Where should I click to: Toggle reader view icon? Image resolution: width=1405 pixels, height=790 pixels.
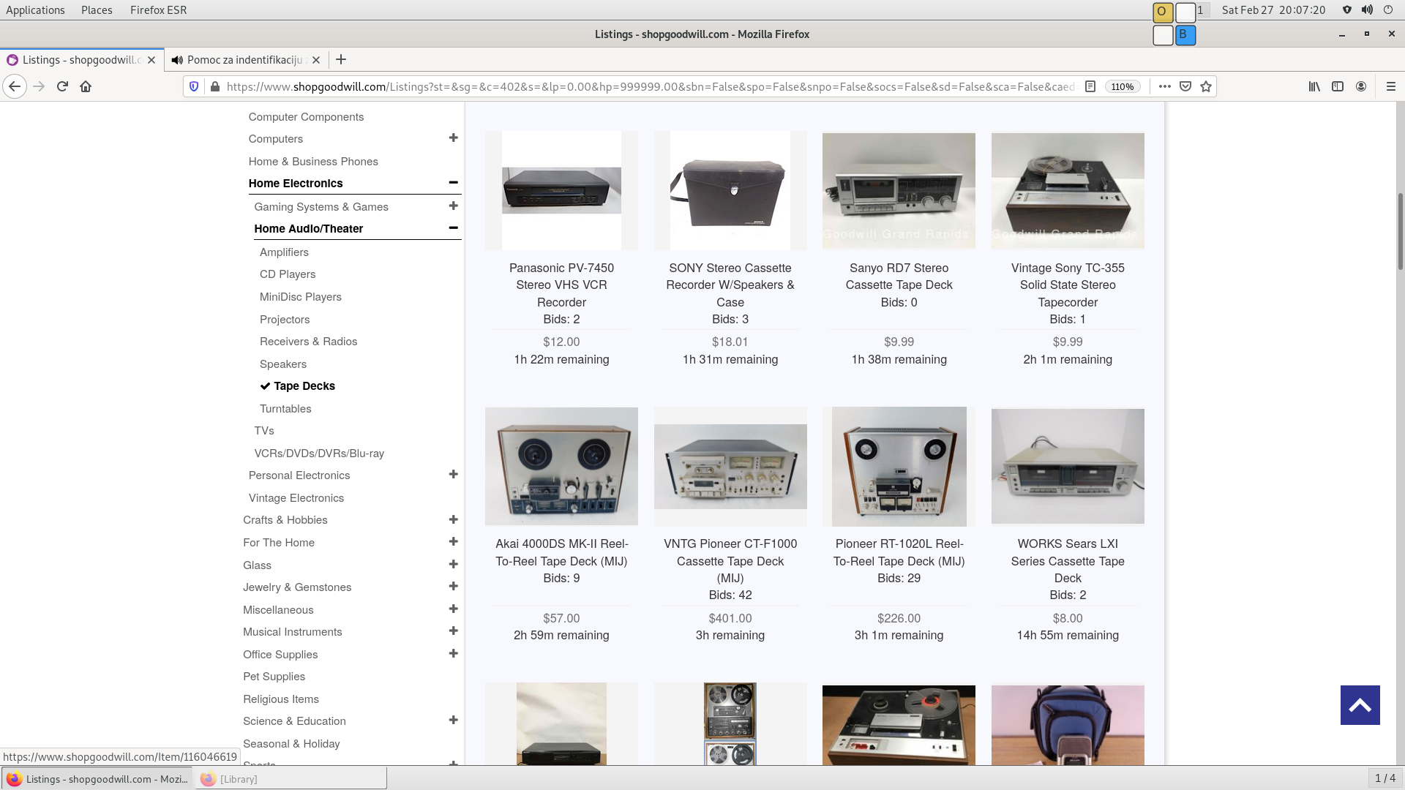[1090, 86]
